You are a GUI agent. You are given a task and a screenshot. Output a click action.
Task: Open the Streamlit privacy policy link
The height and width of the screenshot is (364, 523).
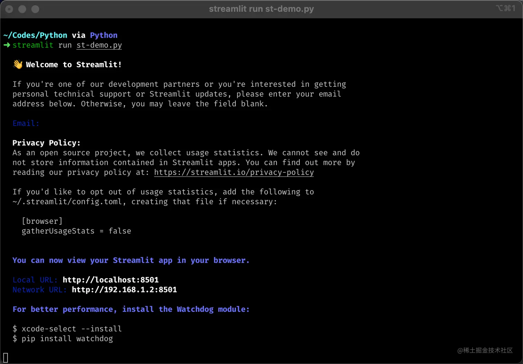233,172
